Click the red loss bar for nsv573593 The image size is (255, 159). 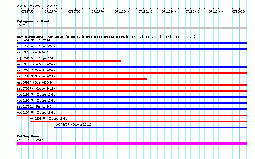pos(132,91)
